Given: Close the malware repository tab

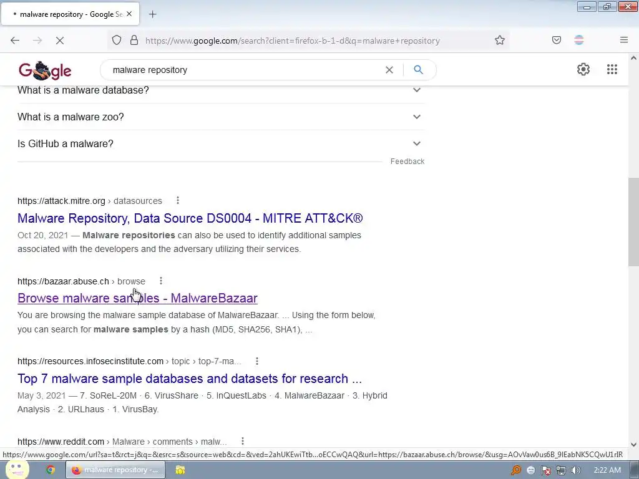Looking at the screenshot, I should [129, 14].
